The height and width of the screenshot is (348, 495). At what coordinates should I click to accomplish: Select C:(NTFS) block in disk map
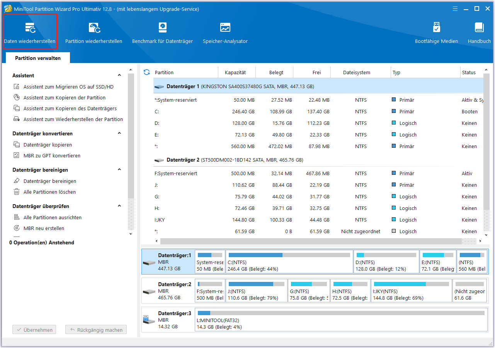point(289,262)
